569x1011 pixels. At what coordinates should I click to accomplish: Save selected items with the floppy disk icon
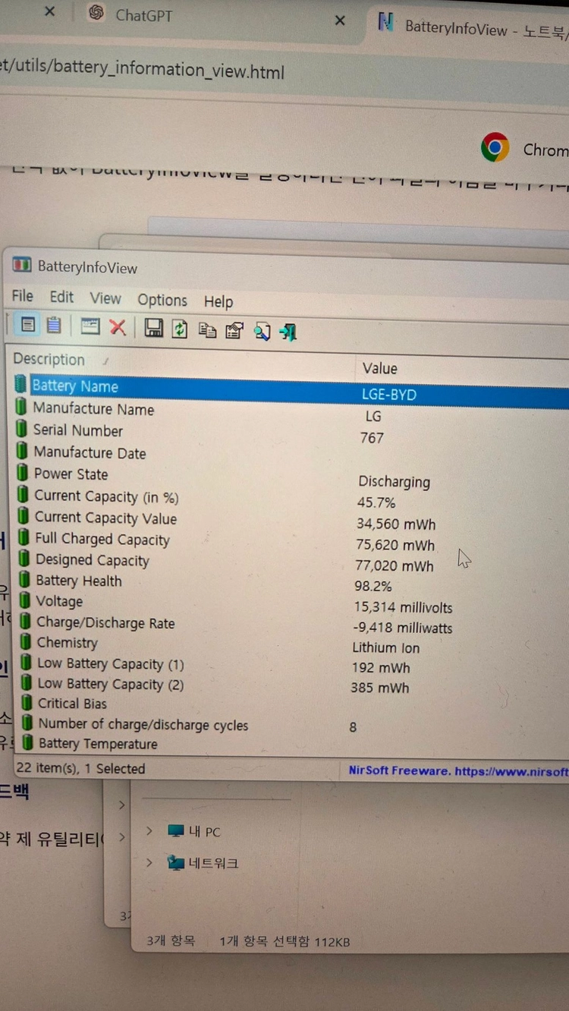point(154,328)
